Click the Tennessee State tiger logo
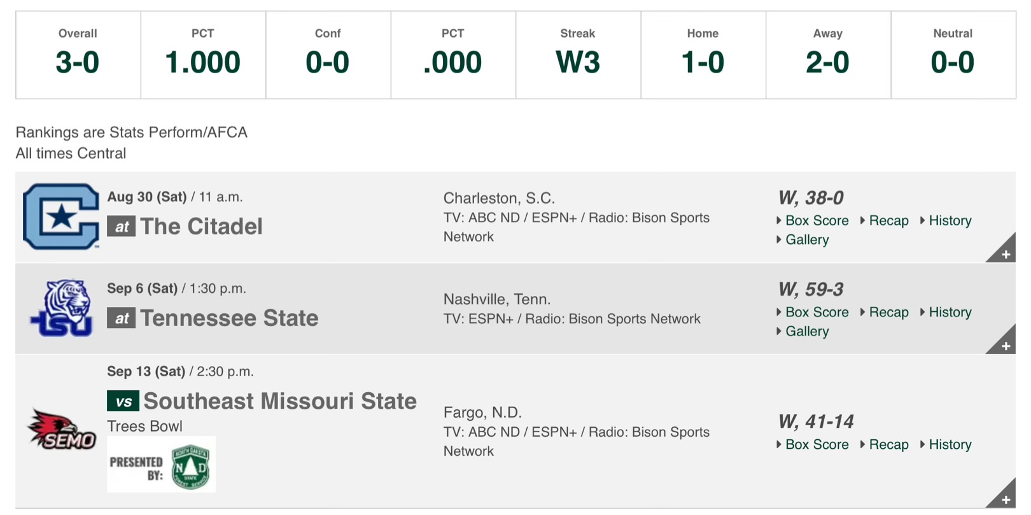Image resolution: width=1031 pixels, height=515 pixels. point(61,308)
